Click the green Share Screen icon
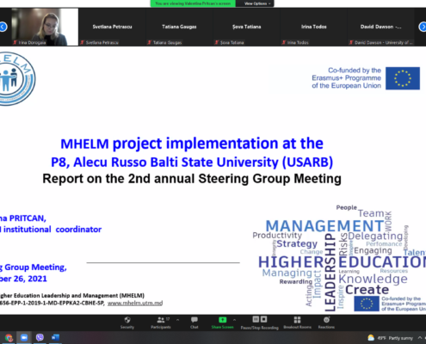Viewport: 426px width, 344px height. [222, 320]
